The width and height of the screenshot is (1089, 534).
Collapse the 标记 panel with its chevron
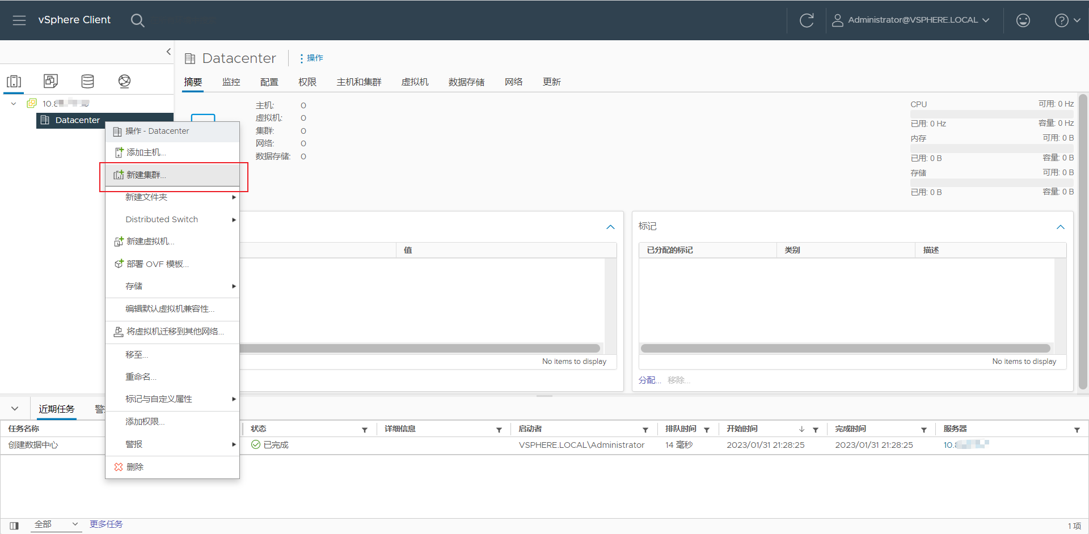[x=1060, y=227]
